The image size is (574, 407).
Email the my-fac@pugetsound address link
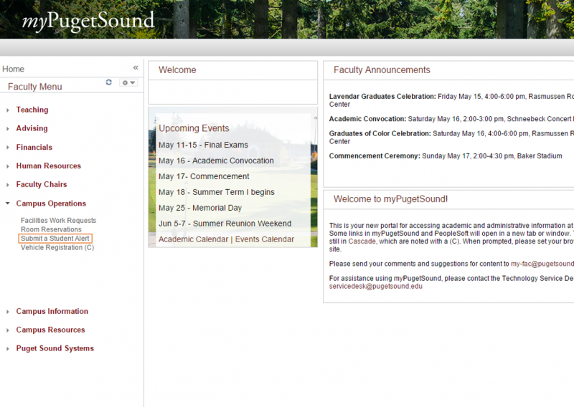[x=542, y=264]
